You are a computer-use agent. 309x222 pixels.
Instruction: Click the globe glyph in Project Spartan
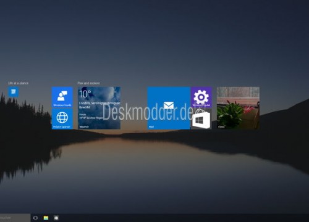[x=62, y=117]
